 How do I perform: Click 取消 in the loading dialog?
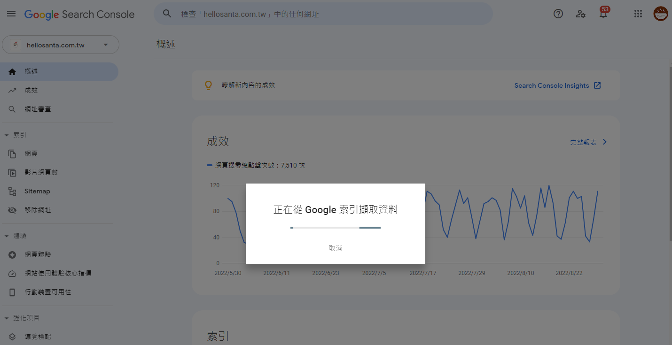(336, 248)
